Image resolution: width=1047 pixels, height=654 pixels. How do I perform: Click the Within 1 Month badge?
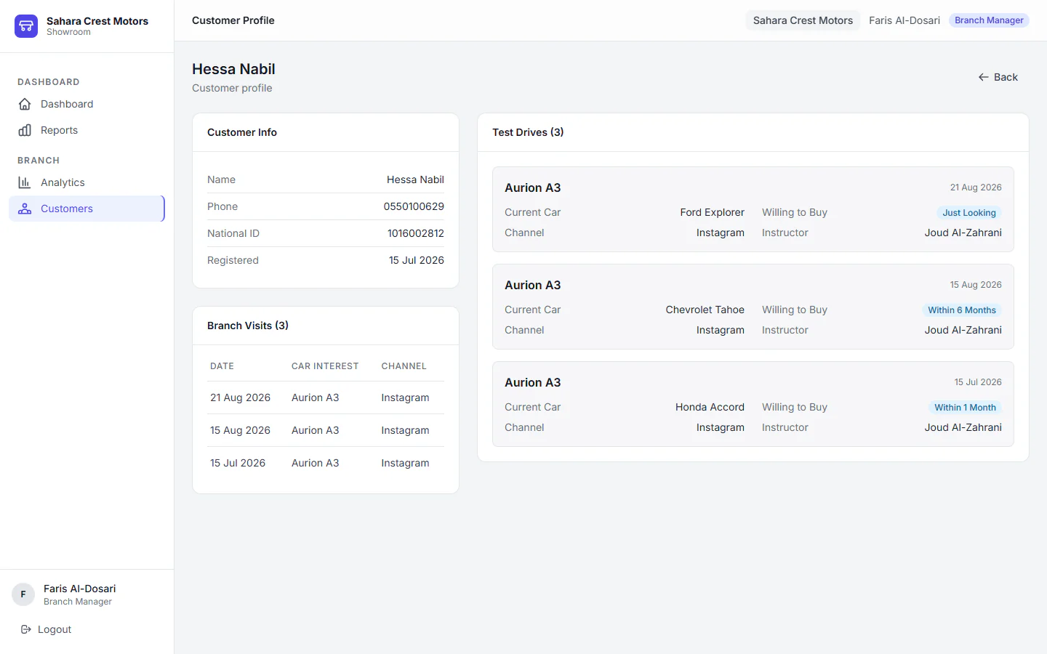click(x=965, y=408)
